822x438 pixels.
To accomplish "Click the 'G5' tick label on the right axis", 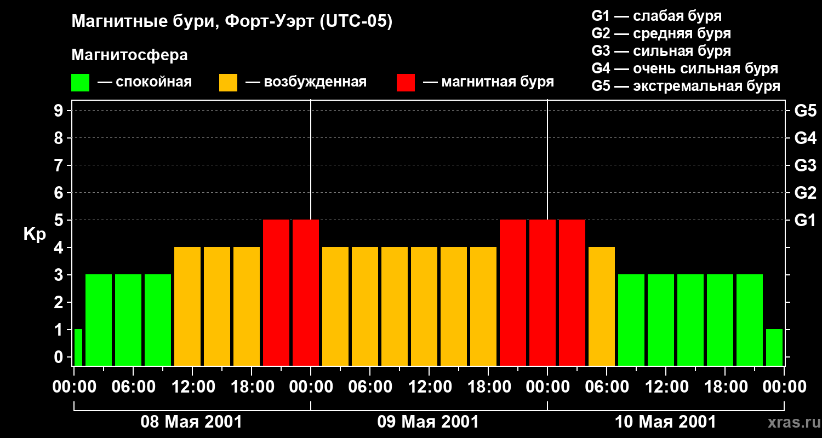I will click(805, 111).
